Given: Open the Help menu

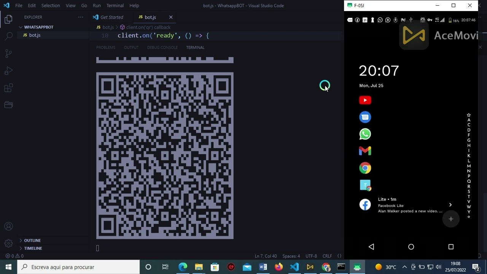Looking at the screenshot, I should coord(134,5).
